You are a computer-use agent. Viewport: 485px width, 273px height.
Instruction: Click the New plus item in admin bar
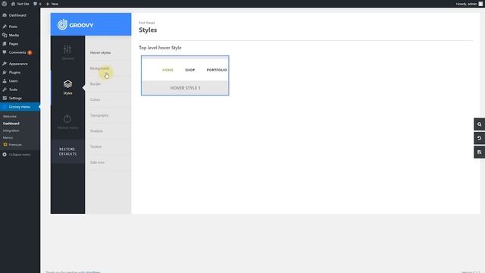pos(52,4)
